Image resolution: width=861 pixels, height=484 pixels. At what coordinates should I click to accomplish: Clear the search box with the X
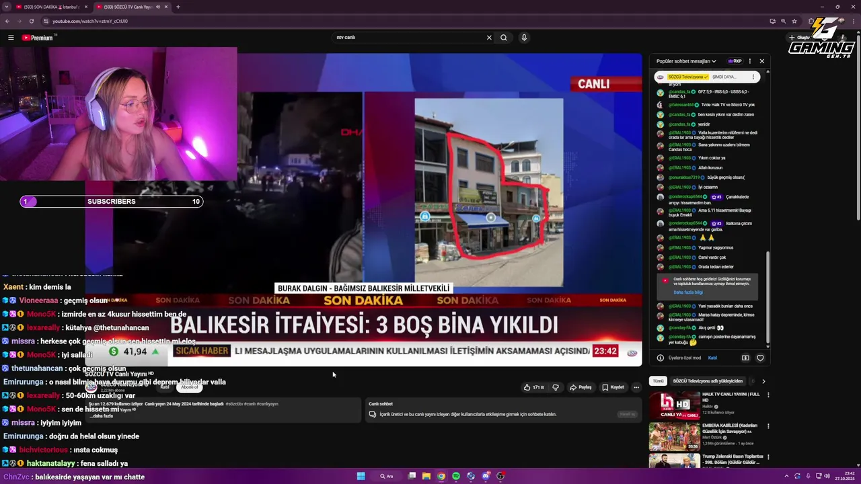(x=489, y=38)
